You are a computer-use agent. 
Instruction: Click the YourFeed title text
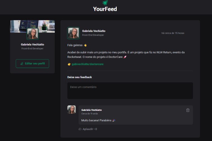105,9
